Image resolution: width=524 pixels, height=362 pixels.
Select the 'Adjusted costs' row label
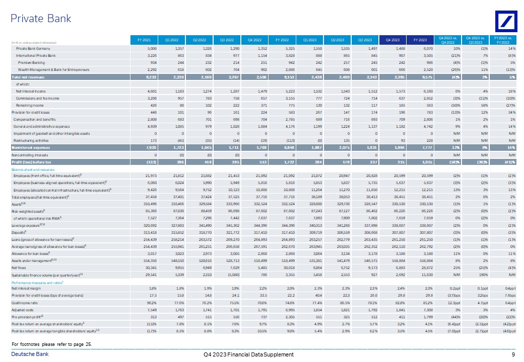pos(23,310)
